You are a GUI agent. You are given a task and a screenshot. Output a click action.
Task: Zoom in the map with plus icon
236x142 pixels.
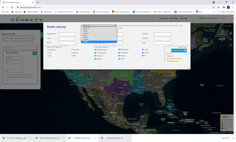coord(231,39)
